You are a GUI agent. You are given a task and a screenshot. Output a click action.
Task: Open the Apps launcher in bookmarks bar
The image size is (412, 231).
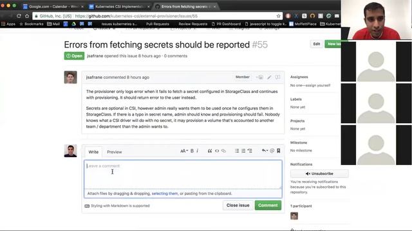click(x=8, y=24)
